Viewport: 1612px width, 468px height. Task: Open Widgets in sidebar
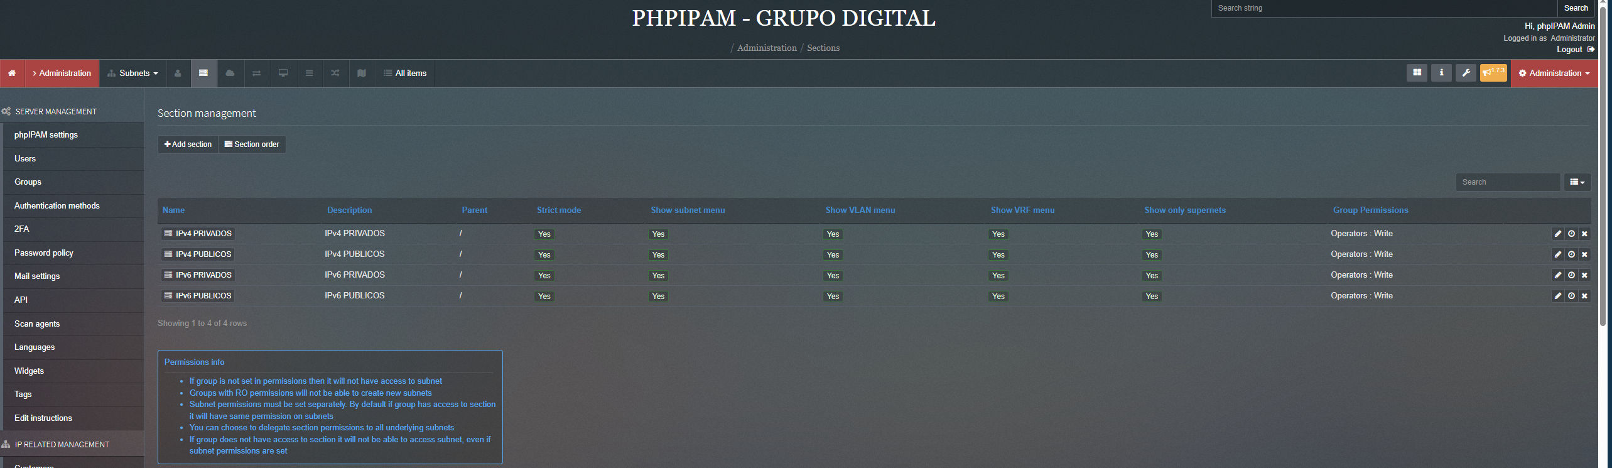73,371
